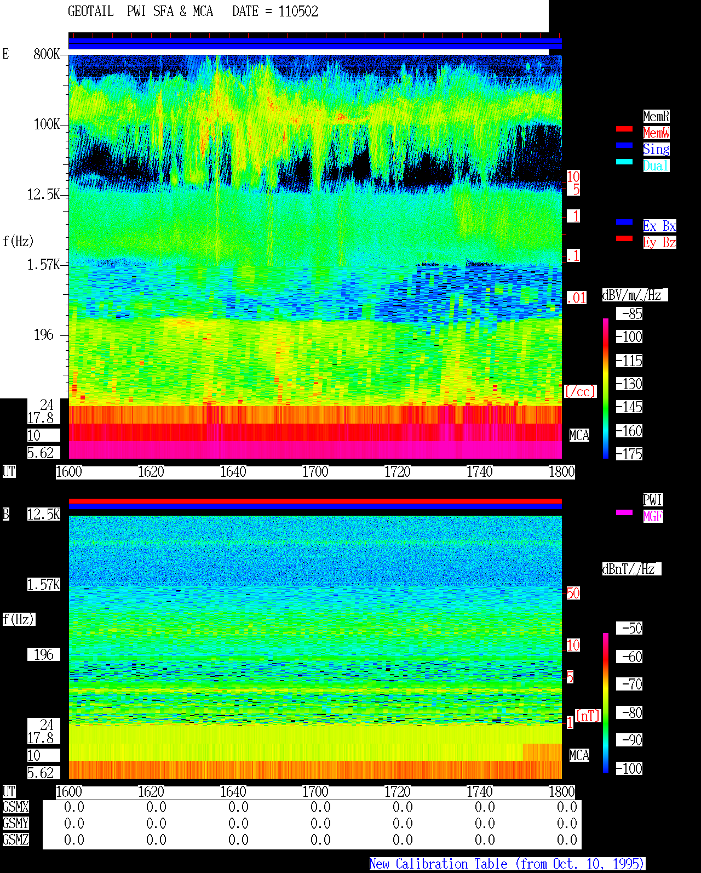Screen dimensions: 701x873
Task: Select the PWI legend label
Action: (653, 500)
